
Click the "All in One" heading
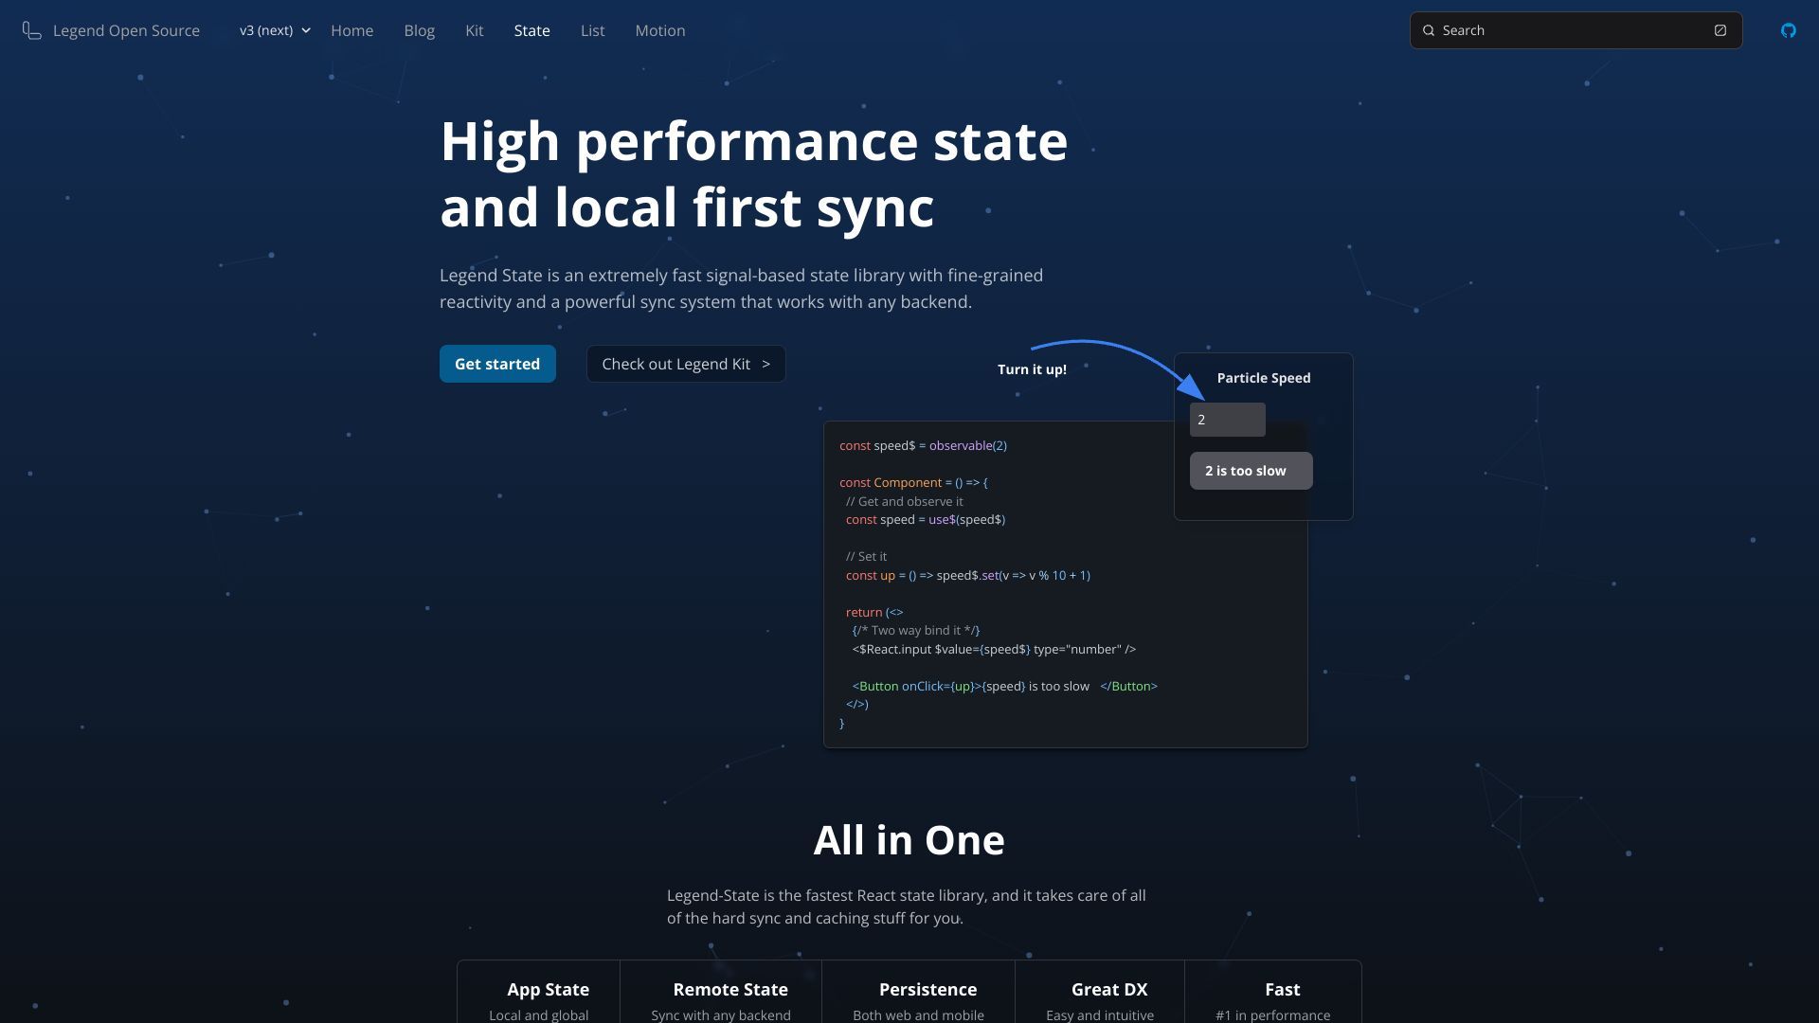[909, 840]
